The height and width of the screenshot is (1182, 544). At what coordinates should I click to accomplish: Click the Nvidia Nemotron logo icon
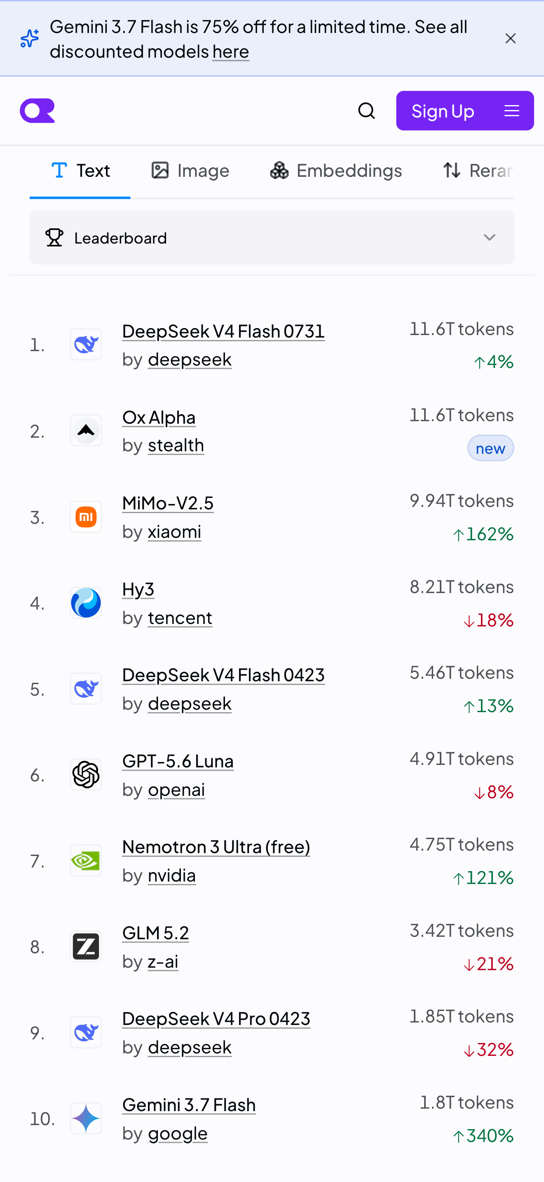tap(86, 861)
